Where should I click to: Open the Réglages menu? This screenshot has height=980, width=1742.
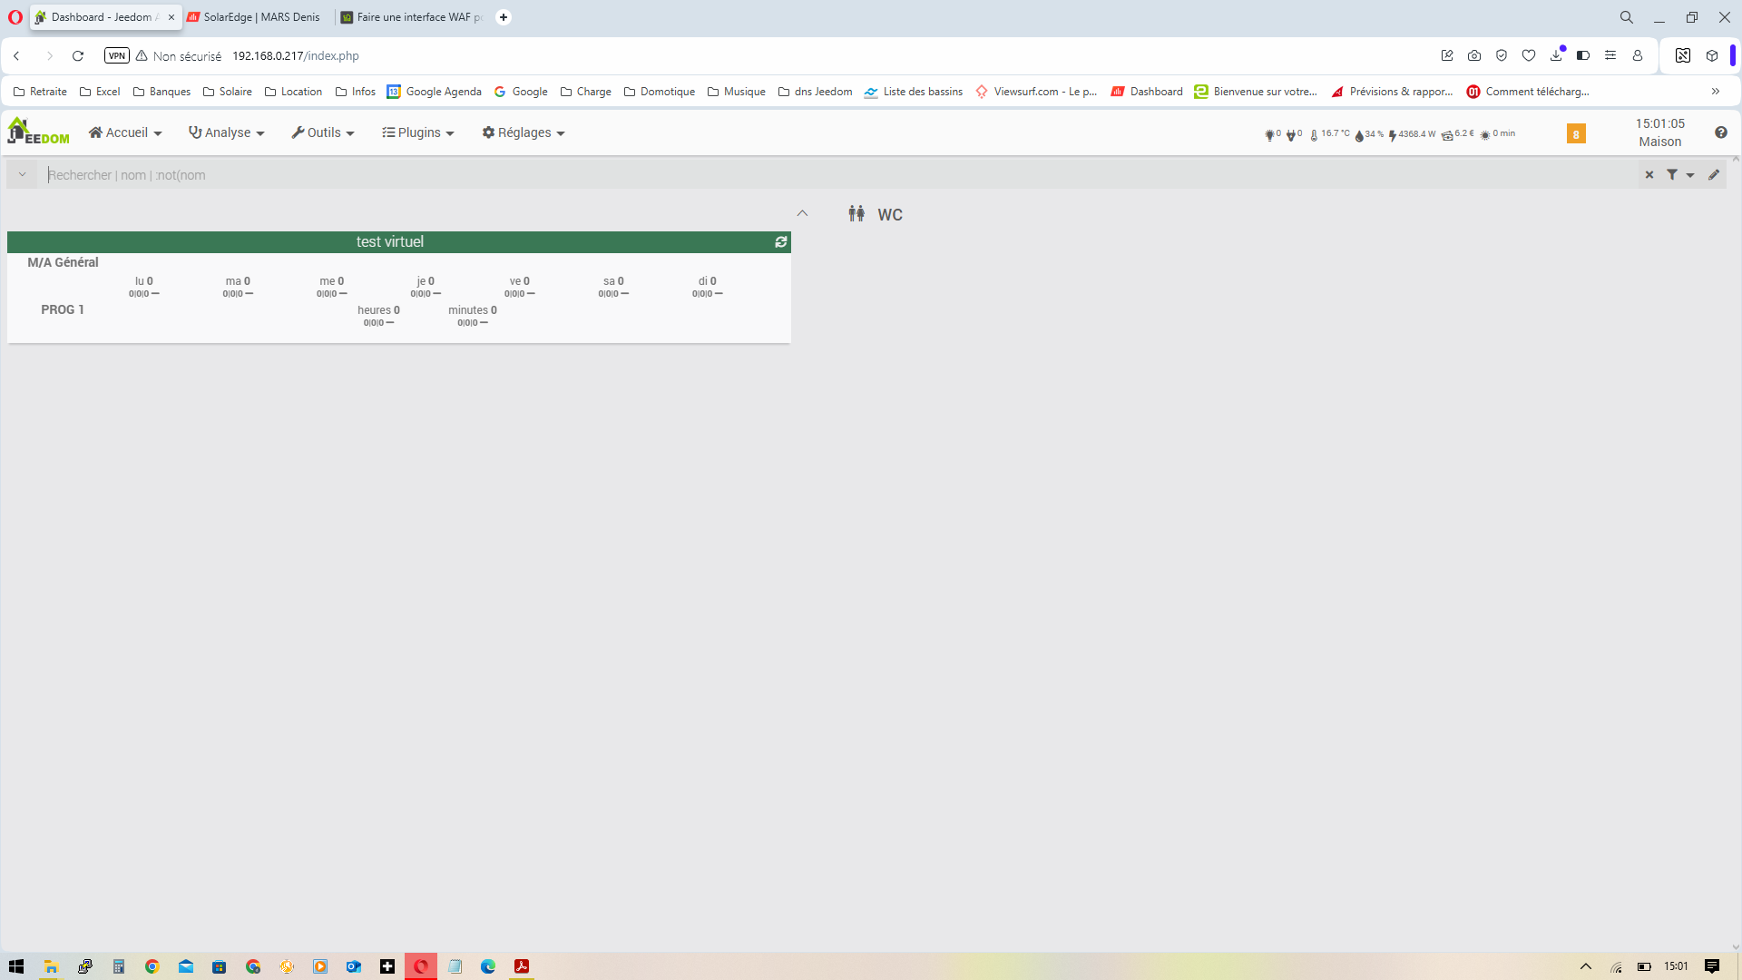524,132
